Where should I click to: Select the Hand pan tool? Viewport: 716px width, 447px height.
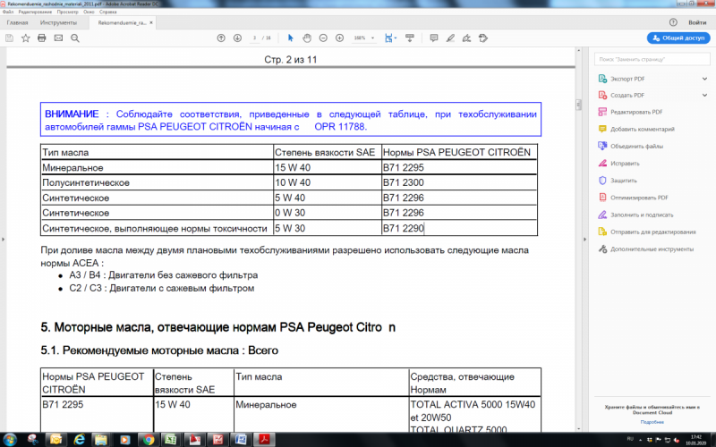[307, 38]
